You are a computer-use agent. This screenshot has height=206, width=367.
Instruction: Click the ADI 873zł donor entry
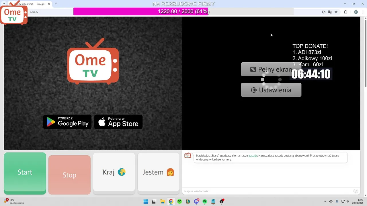pos(307,52)
